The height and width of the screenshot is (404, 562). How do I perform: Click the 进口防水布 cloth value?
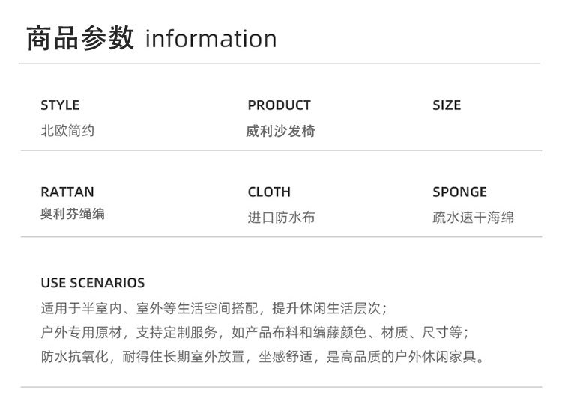tap(281, 218)
